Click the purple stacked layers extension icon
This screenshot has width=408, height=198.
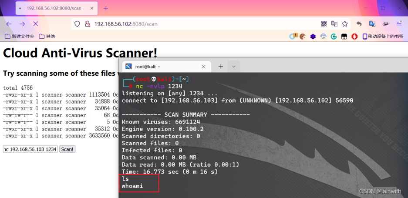click(313, 37)
